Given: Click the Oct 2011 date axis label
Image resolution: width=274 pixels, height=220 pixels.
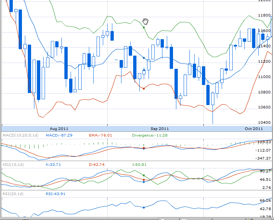Looking at the screenshot, I should coord(254,129).
